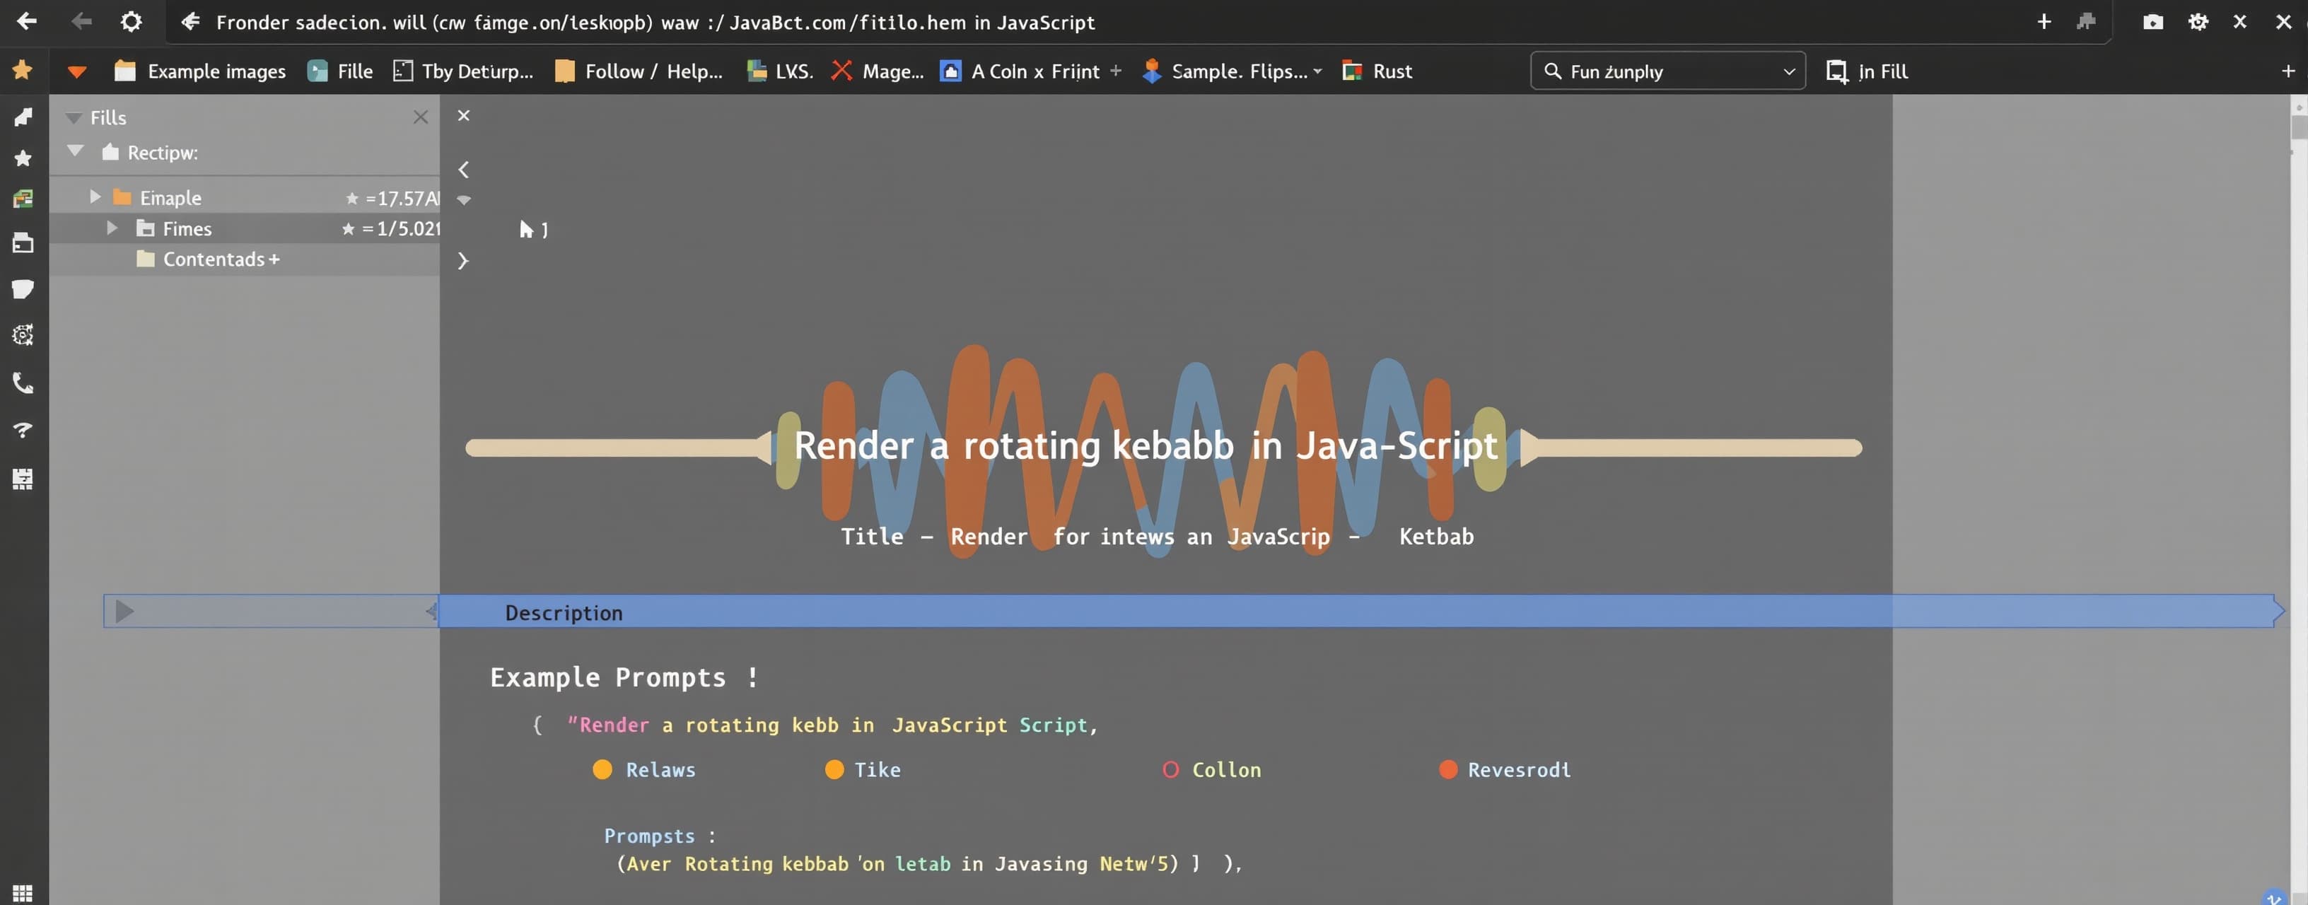Click the small down caret below left chevron
Viewport: 2308px width, 905px height.
point(464,200)
